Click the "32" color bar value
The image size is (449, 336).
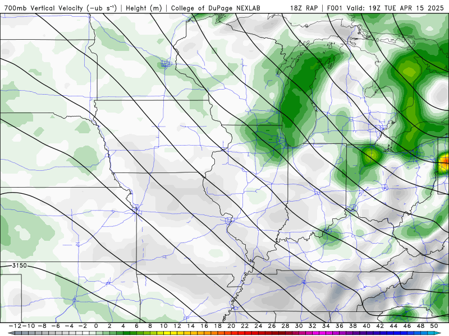tap(313, 326)
